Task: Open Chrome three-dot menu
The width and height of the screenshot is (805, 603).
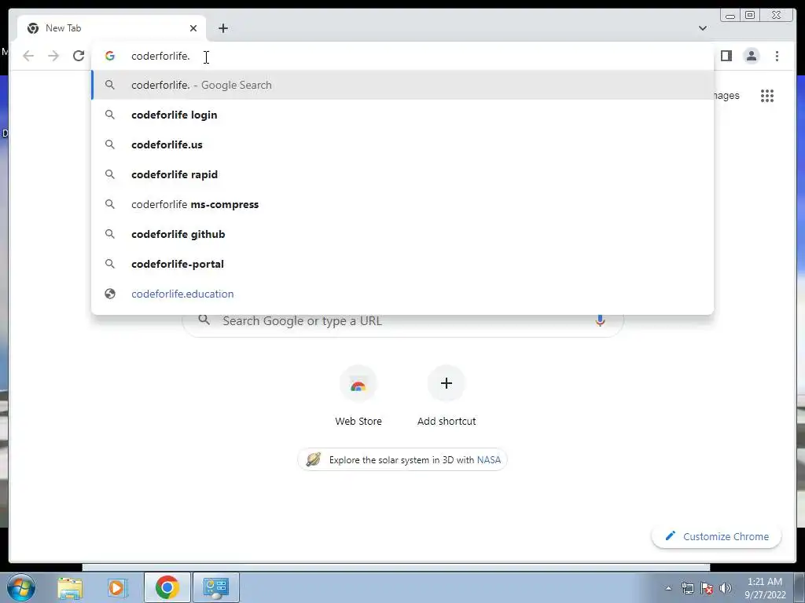Action: [777, 56]
